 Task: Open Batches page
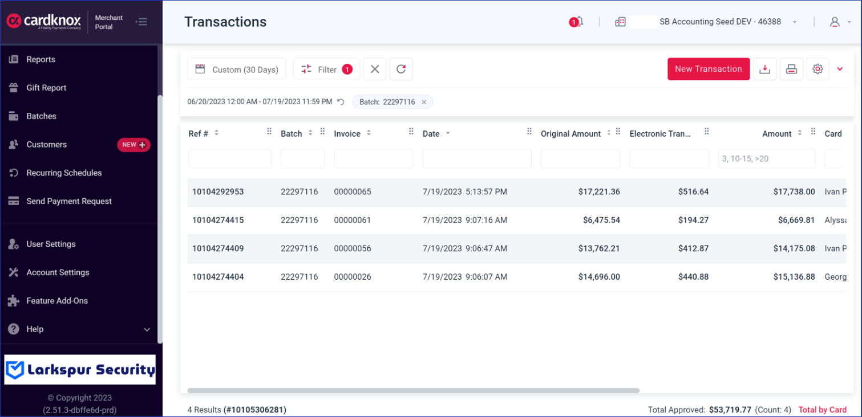click(41, 116)
